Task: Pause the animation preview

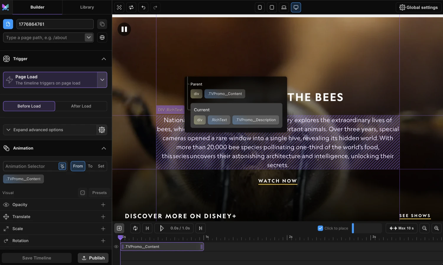Action: [x=124, y=29]
